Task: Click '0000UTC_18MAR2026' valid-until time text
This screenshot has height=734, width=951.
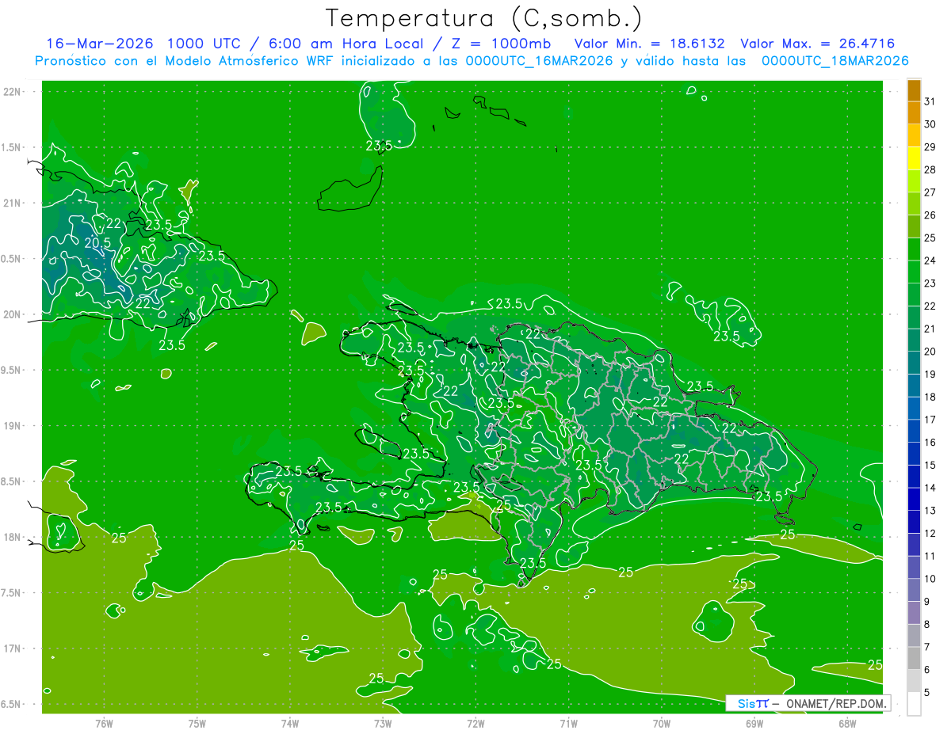Action: (835, 61)
